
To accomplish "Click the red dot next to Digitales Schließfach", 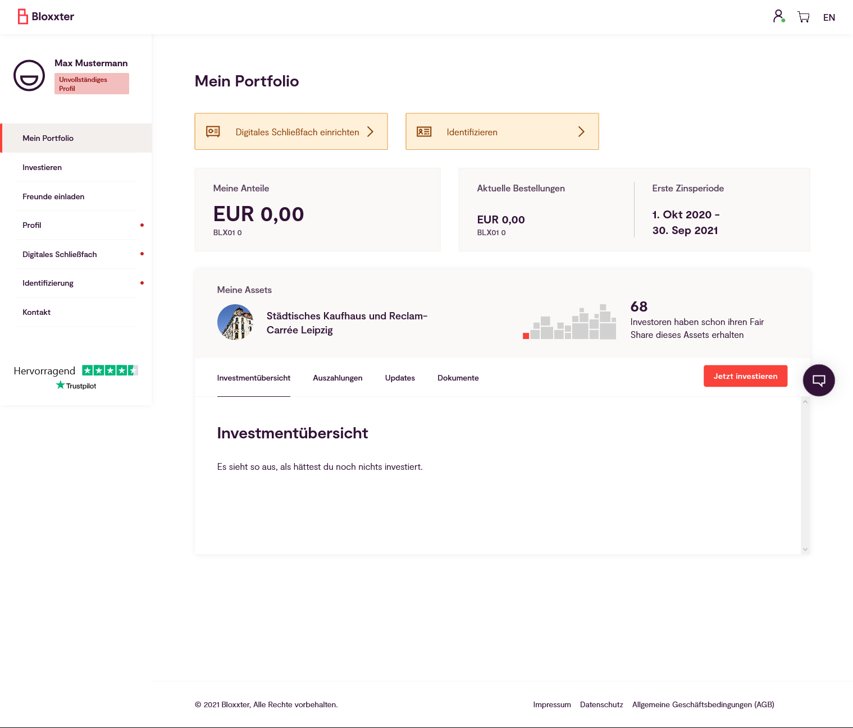I will (x=142, y=254).
